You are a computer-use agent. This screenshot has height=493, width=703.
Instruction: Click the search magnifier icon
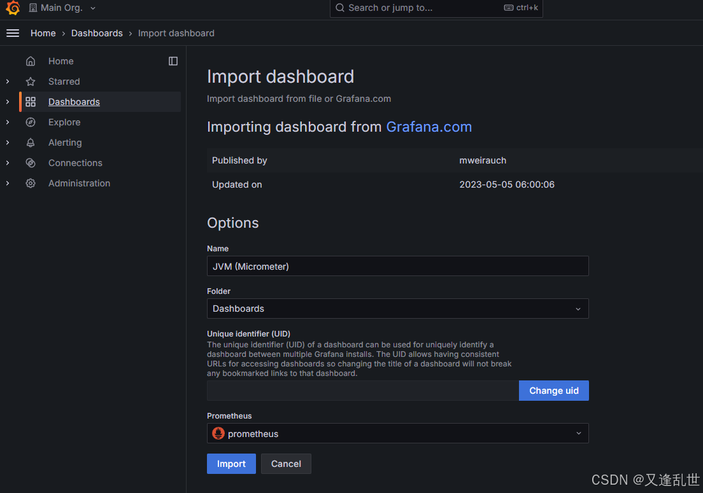pyautogui.click(x=340, y=8)
